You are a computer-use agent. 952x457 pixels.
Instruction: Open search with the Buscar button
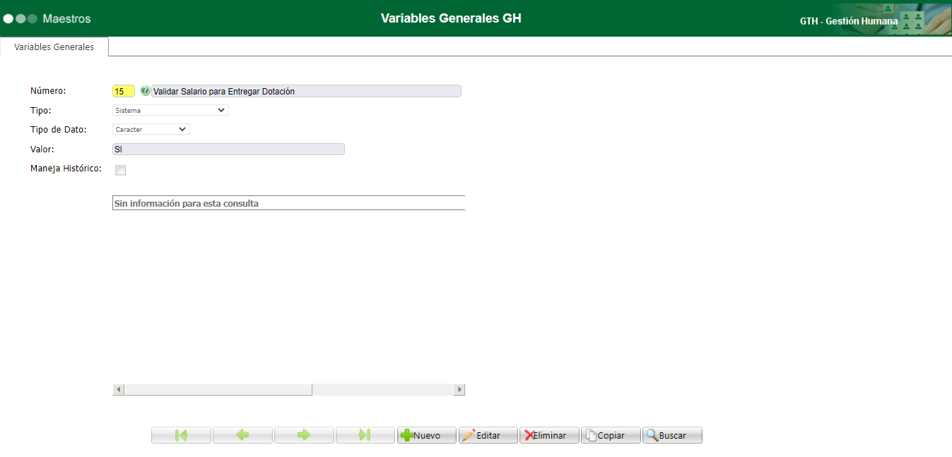(673, 435)
